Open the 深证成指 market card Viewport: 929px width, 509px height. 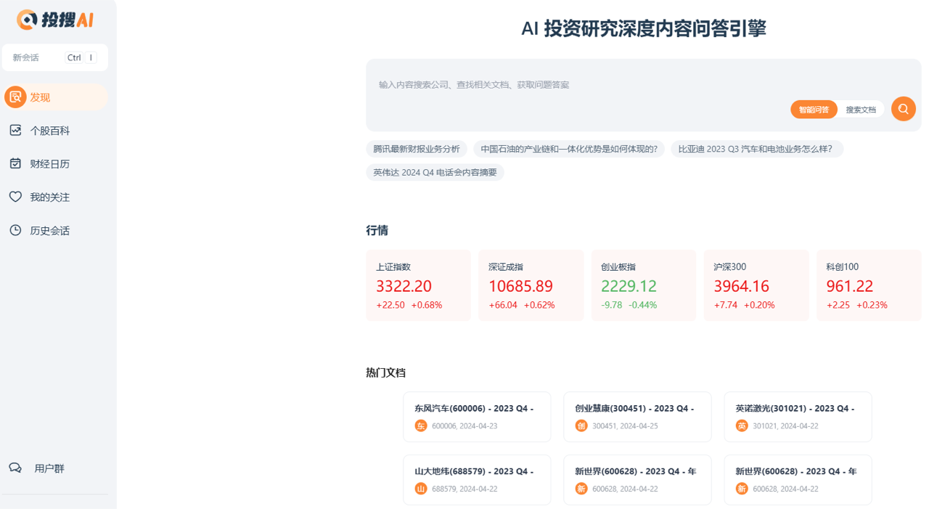click(x=531, y=285)
